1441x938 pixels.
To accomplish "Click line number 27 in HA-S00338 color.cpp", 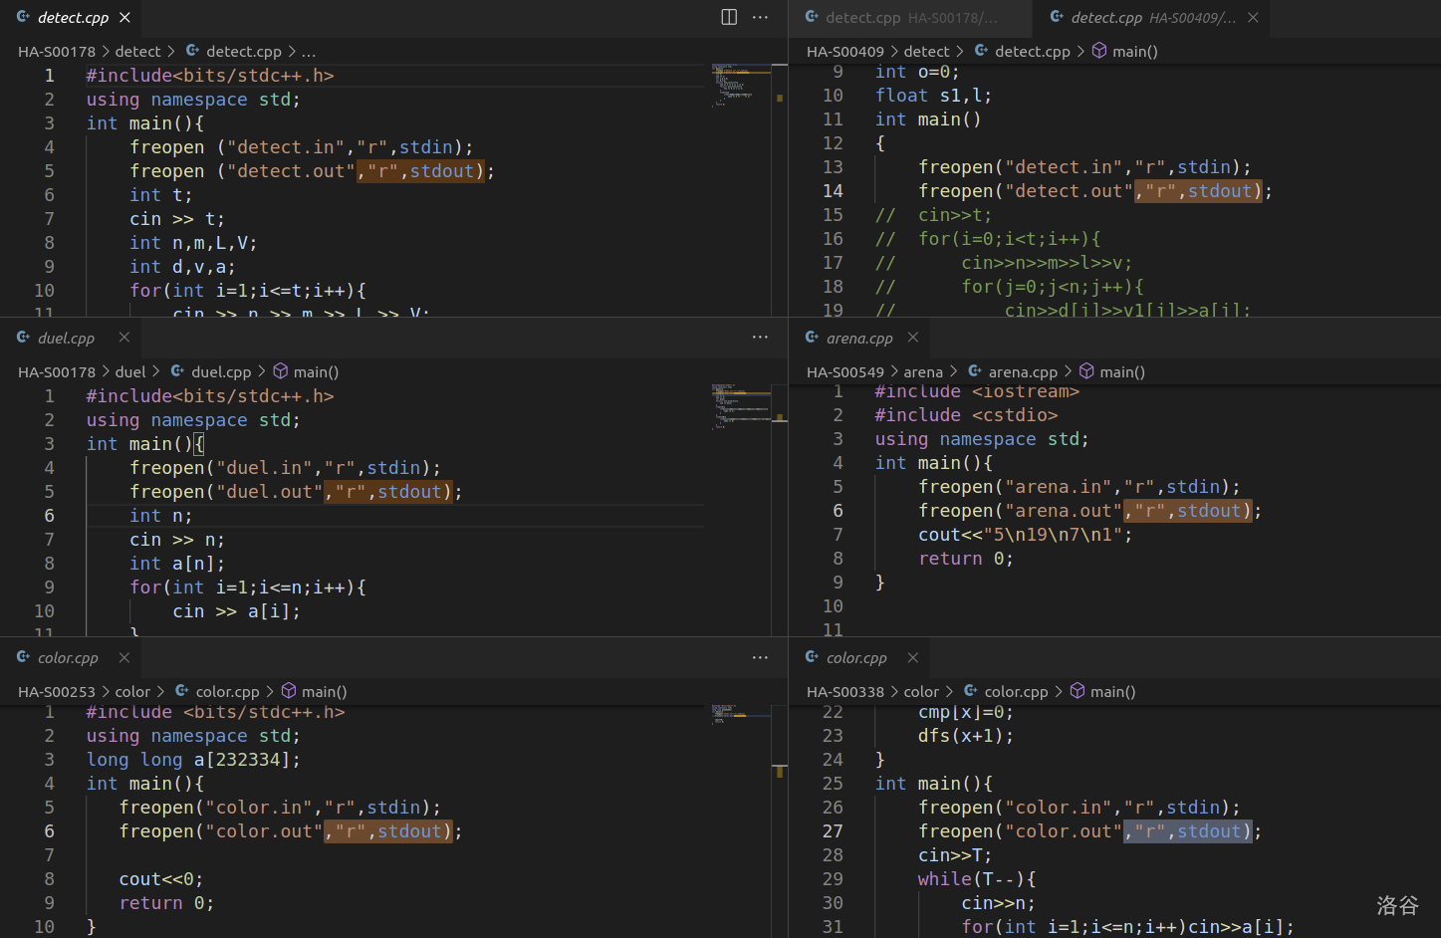I will tap(833, 831).
